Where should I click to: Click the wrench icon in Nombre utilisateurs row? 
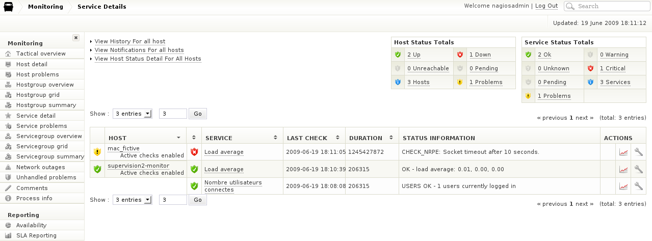pos(638,186)
